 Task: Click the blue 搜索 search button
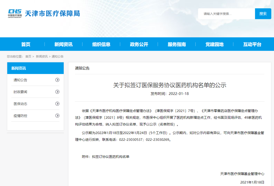(x=263, y=14)
